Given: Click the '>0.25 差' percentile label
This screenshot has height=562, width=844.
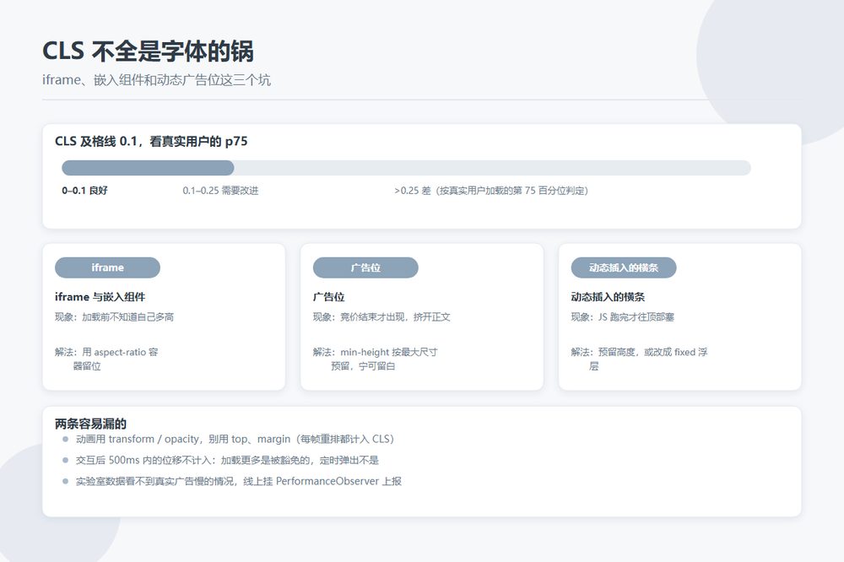Looking at the screenshot, I should pyautogui.click(x=491, y=191).
